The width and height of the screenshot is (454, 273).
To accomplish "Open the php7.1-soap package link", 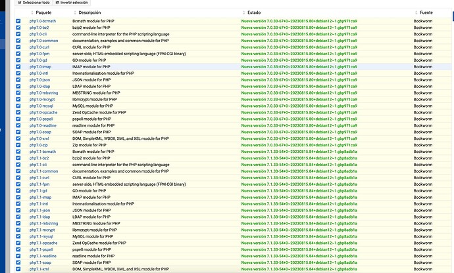I will [40, 262].
